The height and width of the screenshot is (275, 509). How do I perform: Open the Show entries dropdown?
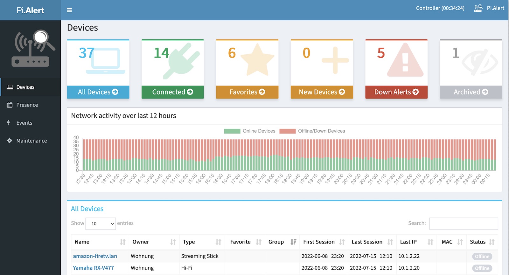(101, 223)
